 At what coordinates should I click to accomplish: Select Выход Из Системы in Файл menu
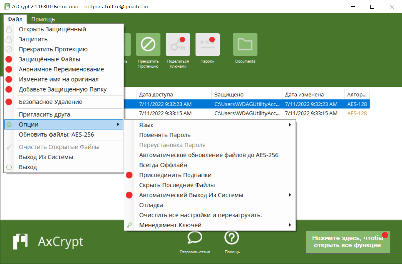[64, 157]
